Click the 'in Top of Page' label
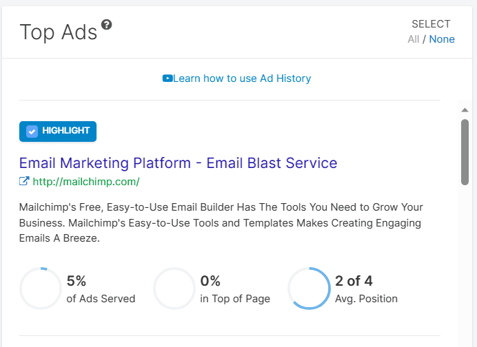The height and width of the screenshot is (347, 477). pos(235,299)
